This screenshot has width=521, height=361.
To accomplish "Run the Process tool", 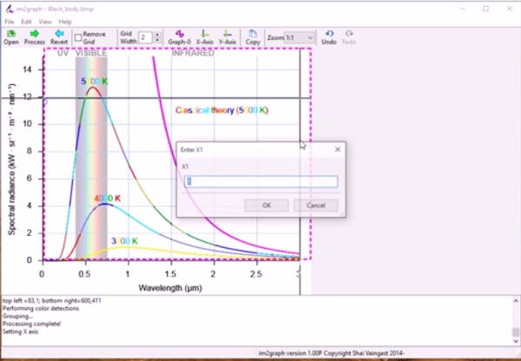I will 35,36.
